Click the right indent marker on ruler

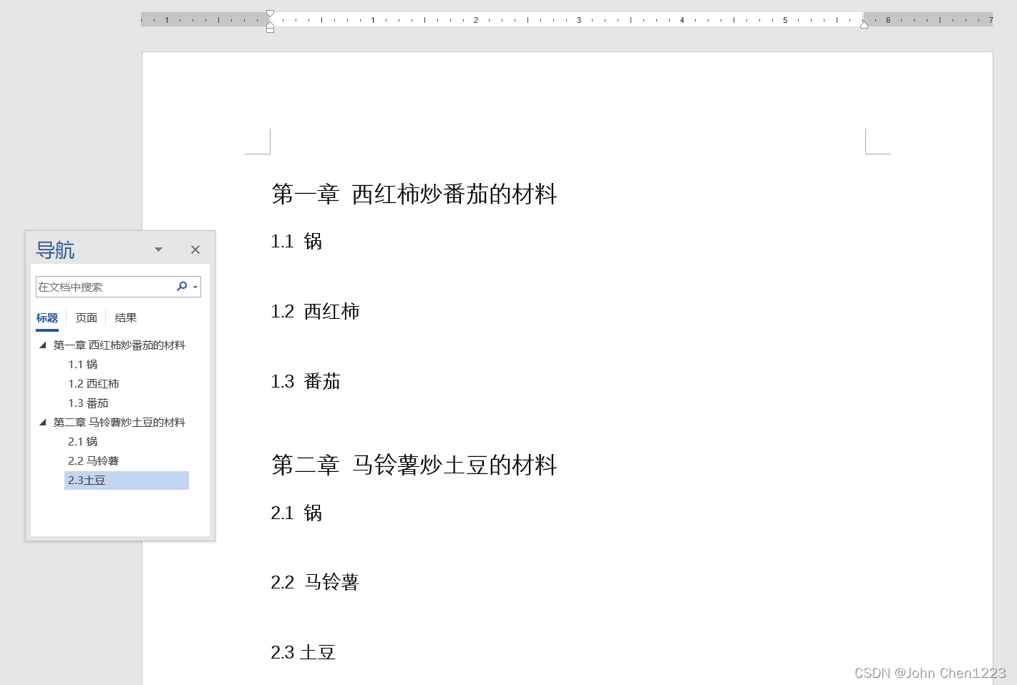864,25
